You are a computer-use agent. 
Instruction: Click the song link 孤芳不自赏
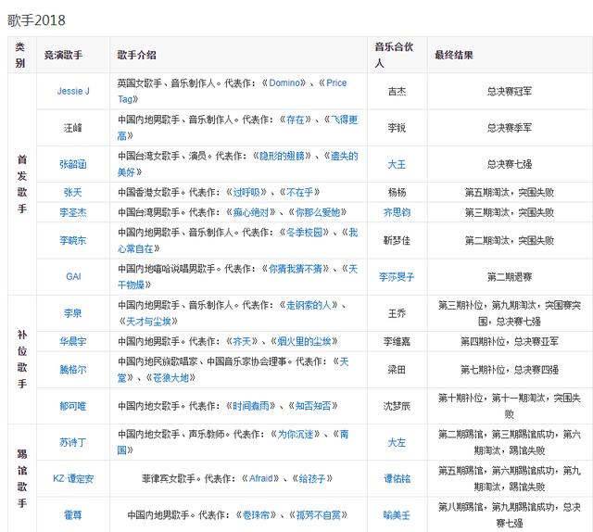[x=318, y=515]
